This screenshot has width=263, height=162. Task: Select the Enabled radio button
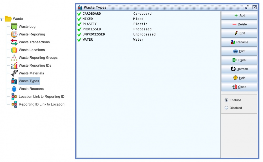[226, 100]
